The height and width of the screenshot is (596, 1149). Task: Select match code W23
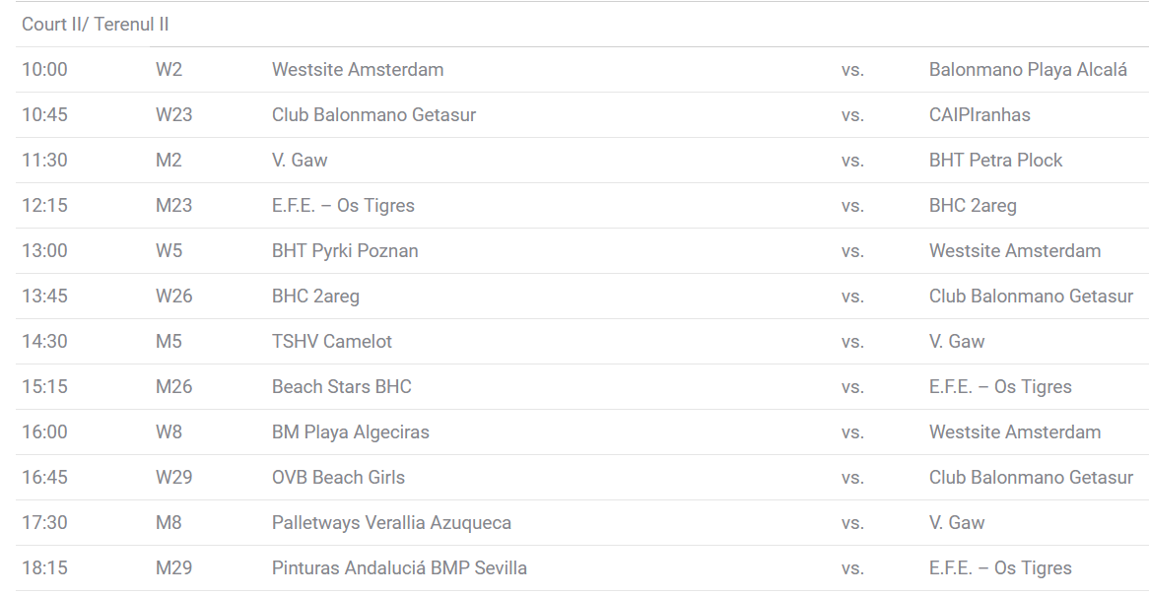174,115
